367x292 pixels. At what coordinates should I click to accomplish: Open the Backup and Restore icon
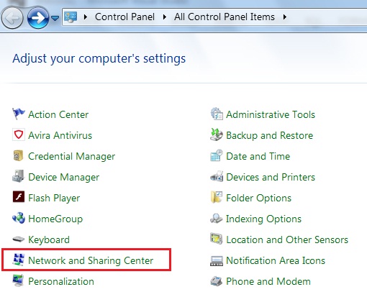[217, 134]
